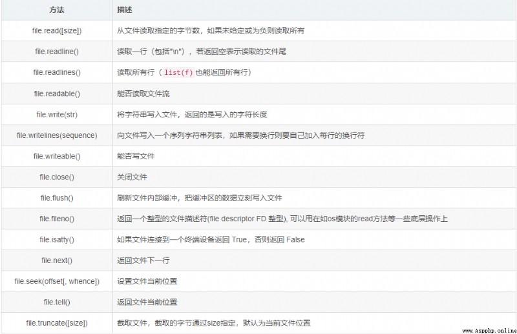Click the description 能否写文件
The width and height of the screenshot is (517, 334).
click(x=136, y=156)
